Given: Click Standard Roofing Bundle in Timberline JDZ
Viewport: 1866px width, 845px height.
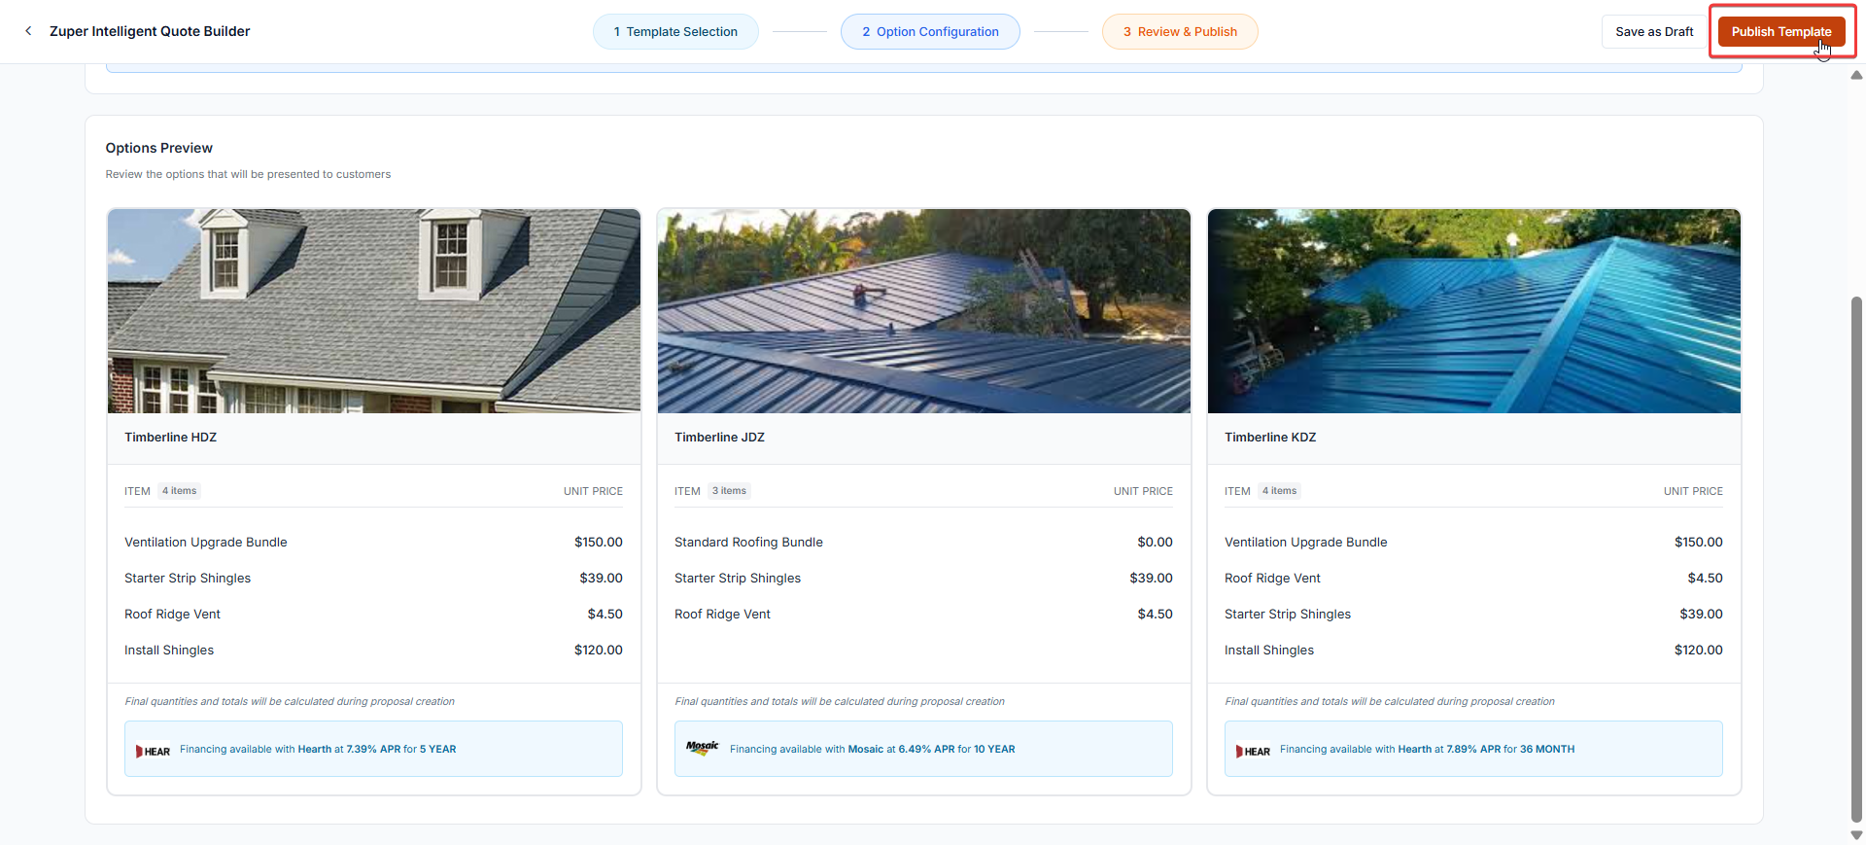Looking at the screenshot, I should click(748, 542).
